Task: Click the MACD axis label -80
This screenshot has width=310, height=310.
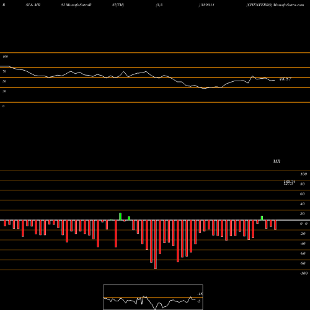Action: (x=303, y=263)
